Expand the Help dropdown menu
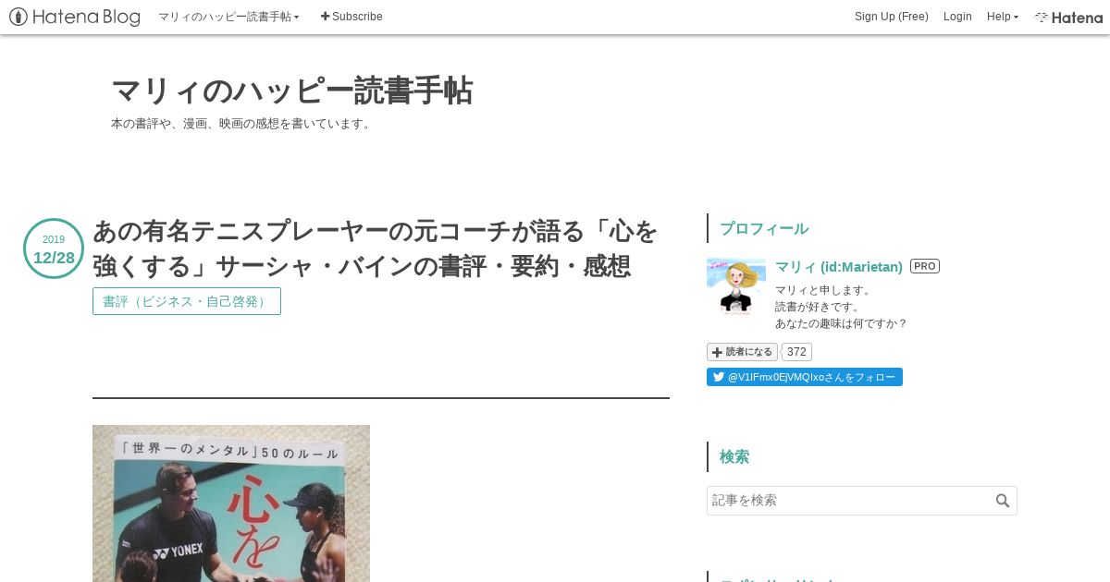 coord(1003,17)
